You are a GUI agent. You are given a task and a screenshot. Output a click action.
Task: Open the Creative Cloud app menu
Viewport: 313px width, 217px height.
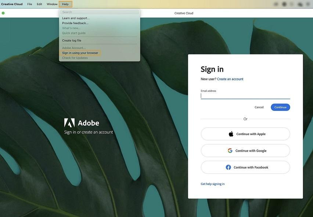click(12, 4)
